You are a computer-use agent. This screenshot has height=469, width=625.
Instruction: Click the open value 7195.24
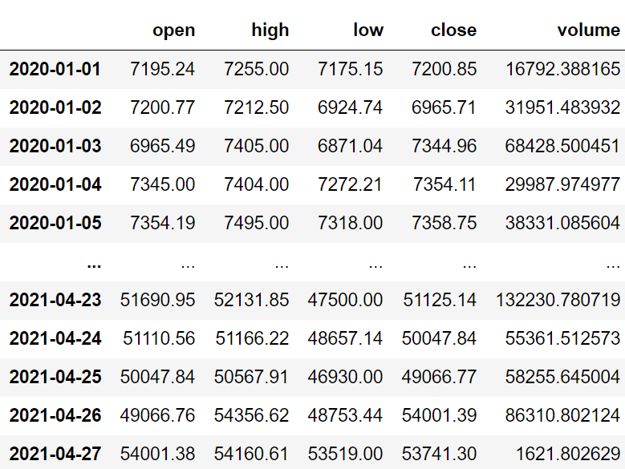click(163, 69)
